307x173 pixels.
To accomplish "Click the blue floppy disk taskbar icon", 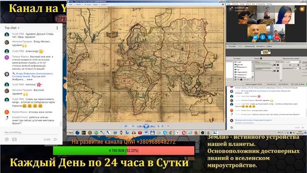I will [153, 133].
